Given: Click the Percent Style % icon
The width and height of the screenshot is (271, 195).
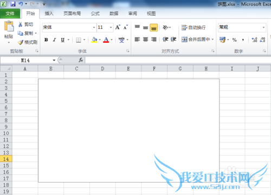Looking at the screenshot, I should [235, 40].
